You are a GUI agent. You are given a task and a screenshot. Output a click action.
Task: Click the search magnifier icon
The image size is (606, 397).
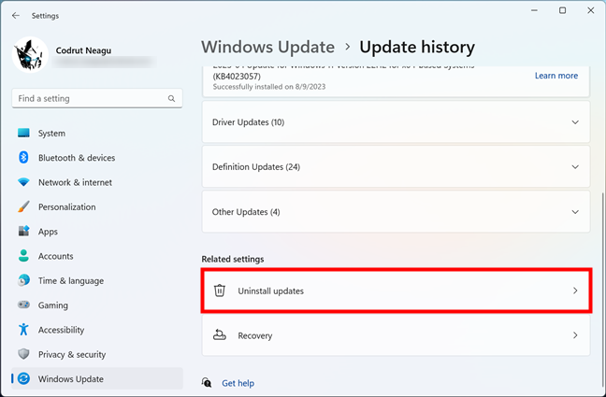click(171, 98)
